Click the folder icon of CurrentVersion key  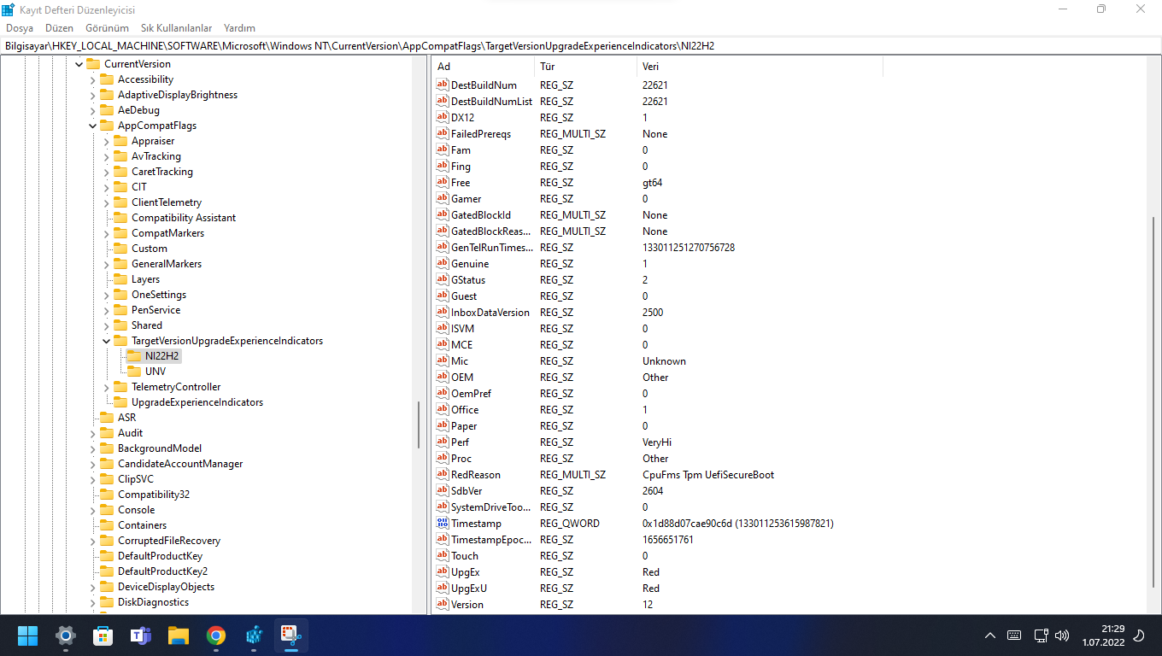(93, 64)
